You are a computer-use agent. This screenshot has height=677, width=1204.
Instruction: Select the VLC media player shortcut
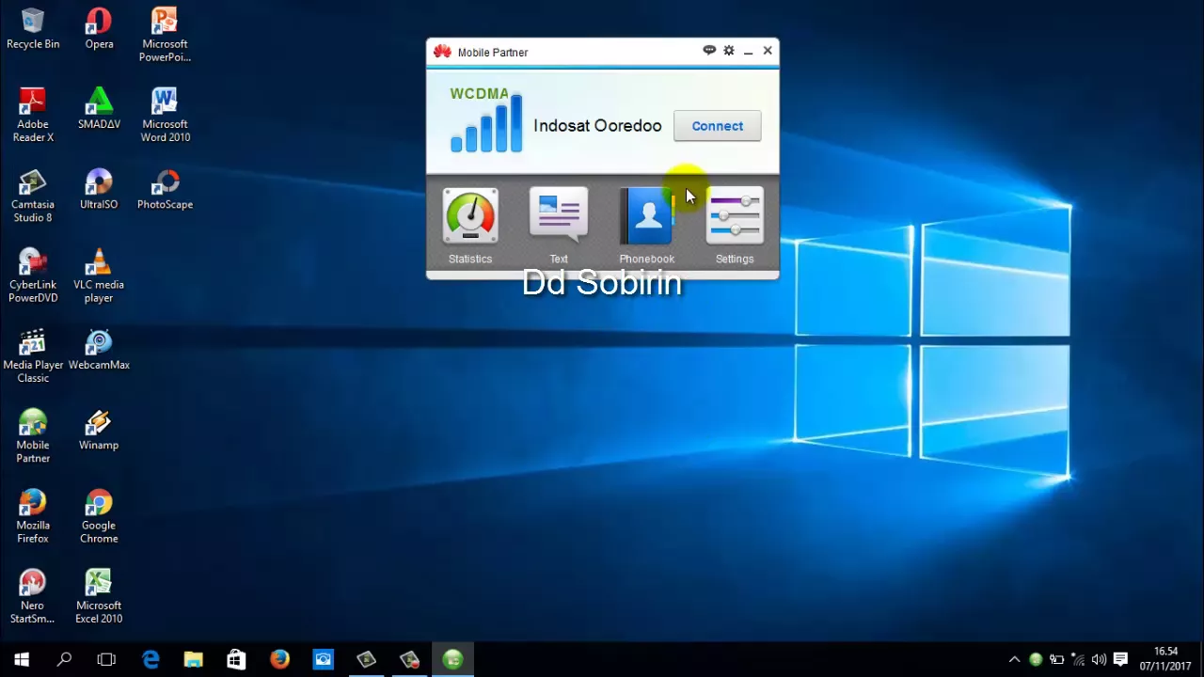[x=99, y=276]
